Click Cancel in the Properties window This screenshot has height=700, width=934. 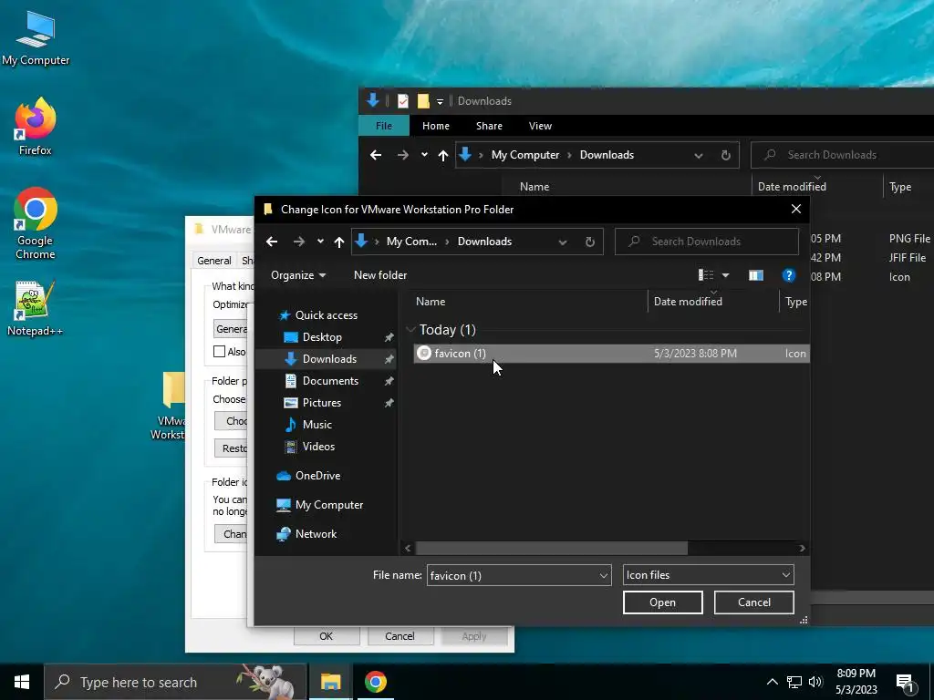tap(400, 635)
